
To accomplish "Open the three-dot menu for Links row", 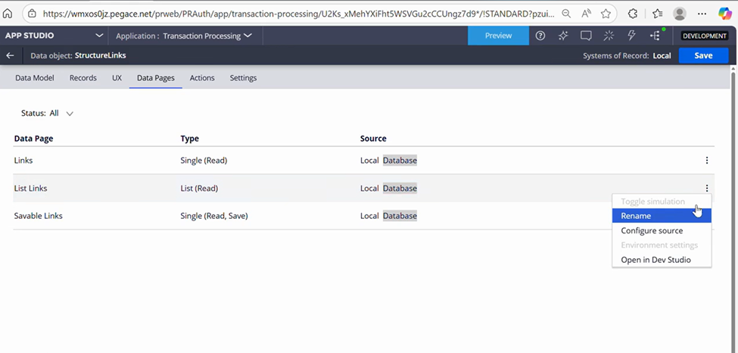I will click(706, 161).
